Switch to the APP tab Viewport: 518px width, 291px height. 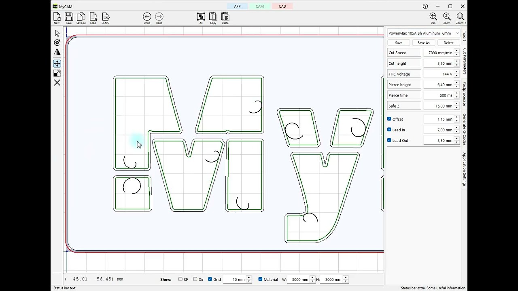237,6
